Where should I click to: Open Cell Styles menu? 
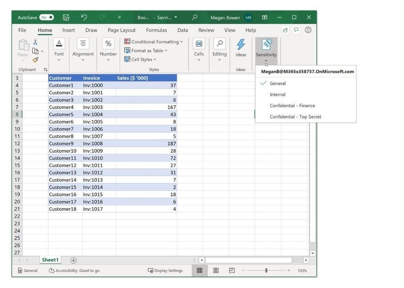coord(140,59)
